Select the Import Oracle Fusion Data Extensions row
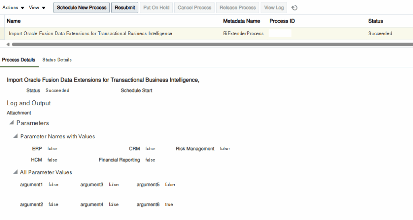 point(206,33)
